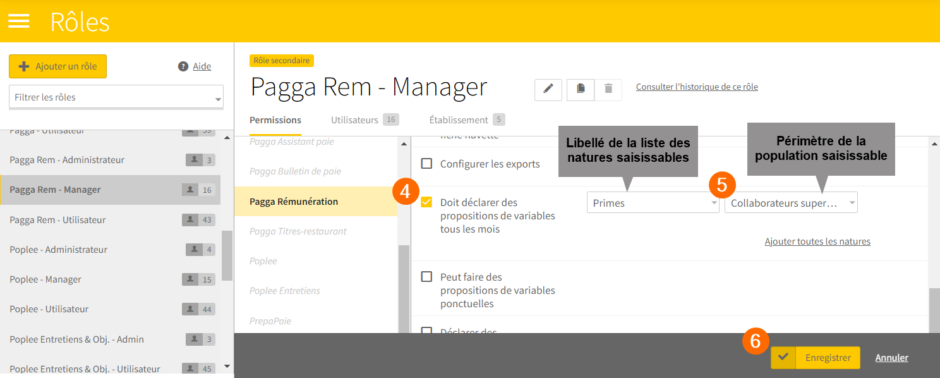This screenshot has height=378, width=940.
Task: Check the Configurer les exports checkbox
Action: (x=427, y=164)
